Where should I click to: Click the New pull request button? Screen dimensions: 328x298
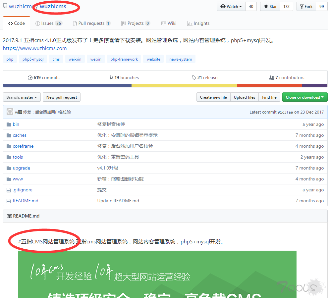(x=62, y=97)
